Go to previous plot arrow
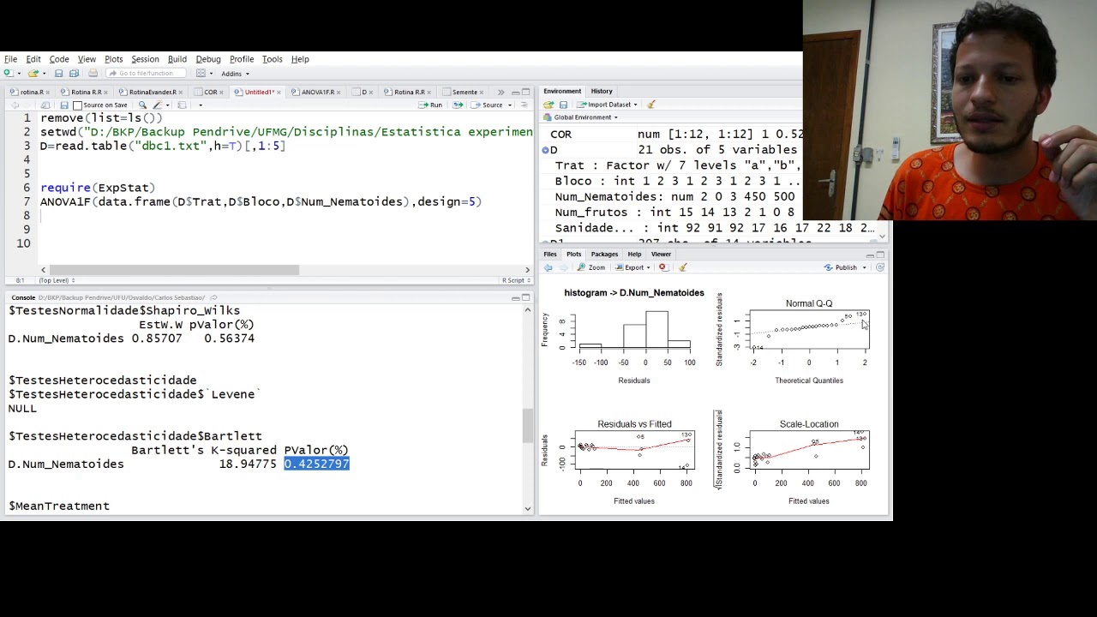The width and height of the screenshot is (1097, 617). point(548,267)
